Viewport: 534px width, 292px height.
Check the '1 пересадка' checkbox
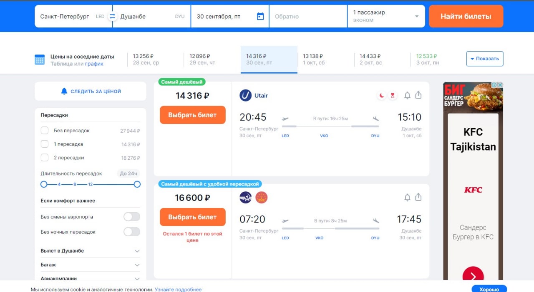[45, 144]
